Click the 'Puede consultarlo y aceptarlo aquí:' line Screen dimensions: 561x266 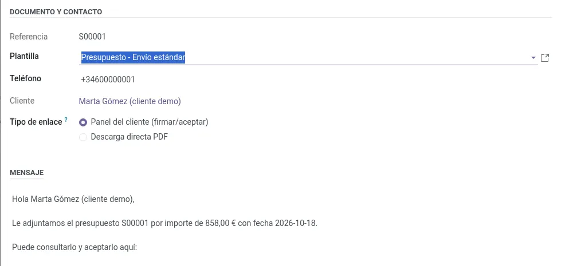point(74,248)
